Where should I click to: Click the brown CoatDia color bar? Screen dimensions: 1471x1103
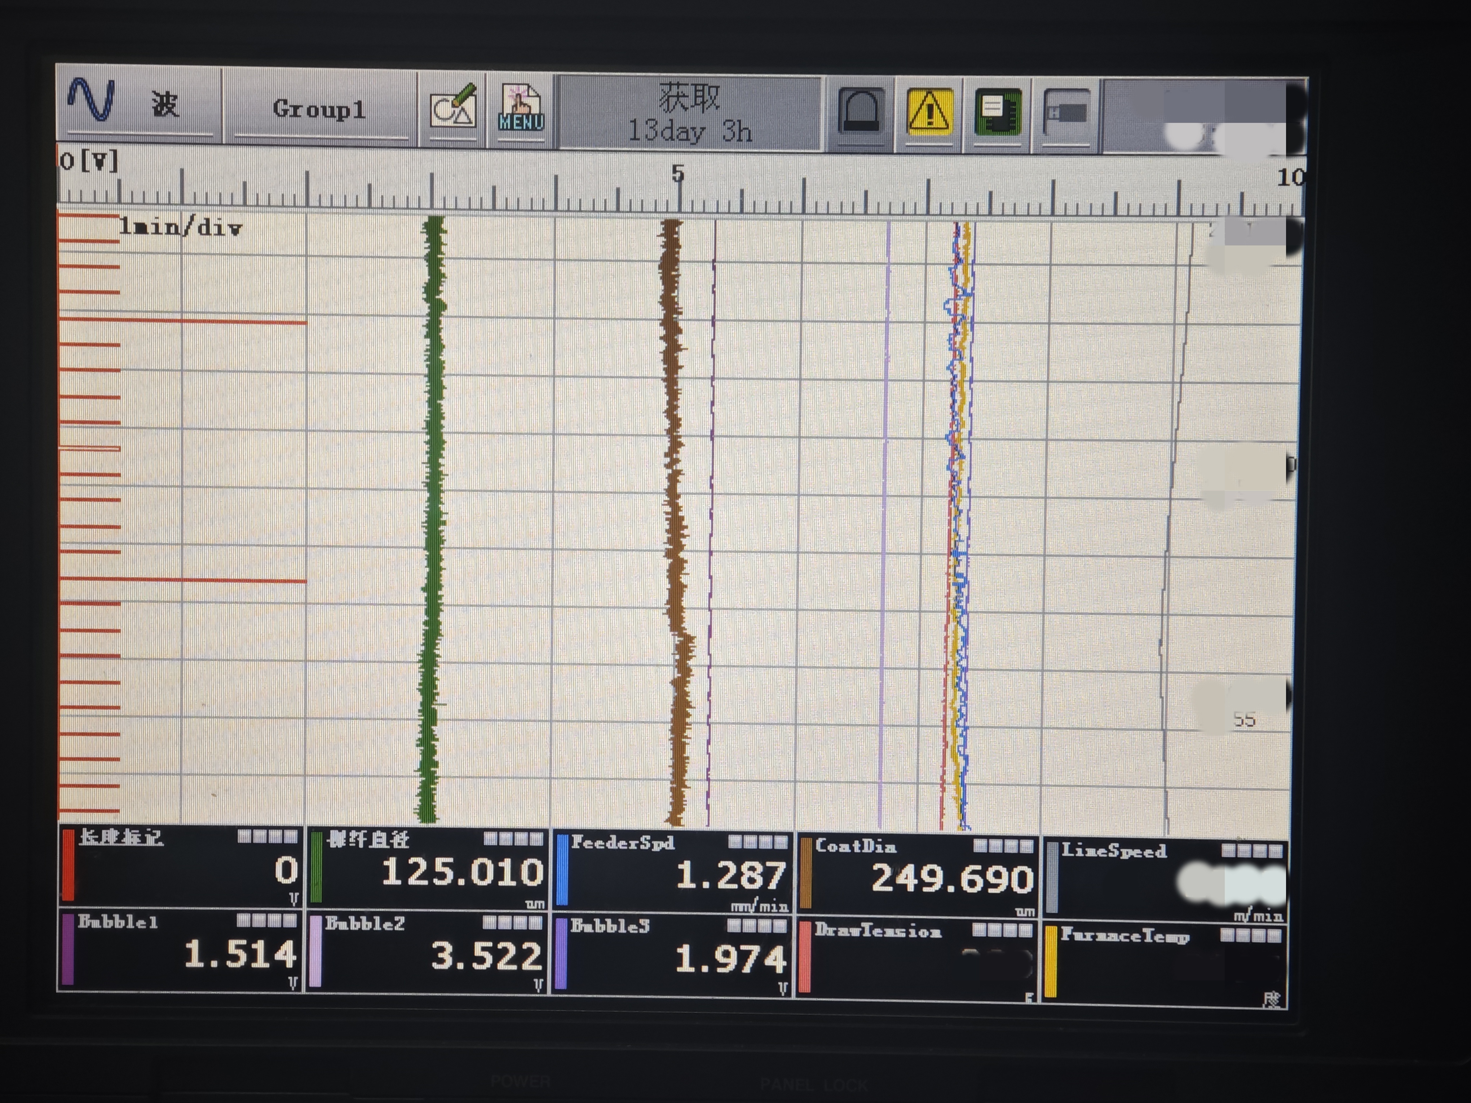point(806,873)
